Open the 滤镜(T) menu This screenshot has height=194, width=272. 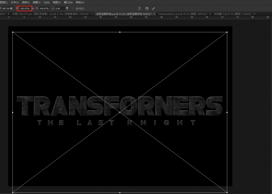36,2
